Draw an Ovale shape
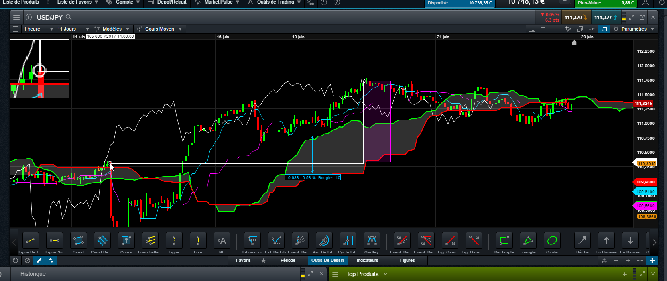Image resolution: width=667 pixels, height=281 pixels. (x=552, y=241)
